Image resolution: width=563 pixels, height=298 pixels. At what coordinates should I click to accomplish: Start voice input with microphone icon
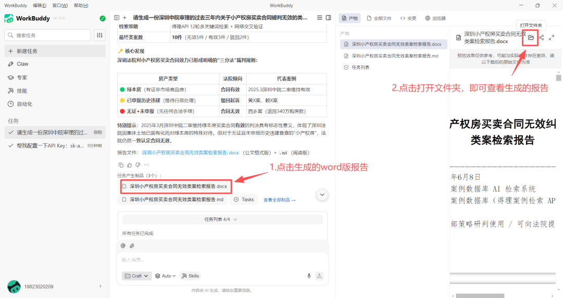point(309,276)
